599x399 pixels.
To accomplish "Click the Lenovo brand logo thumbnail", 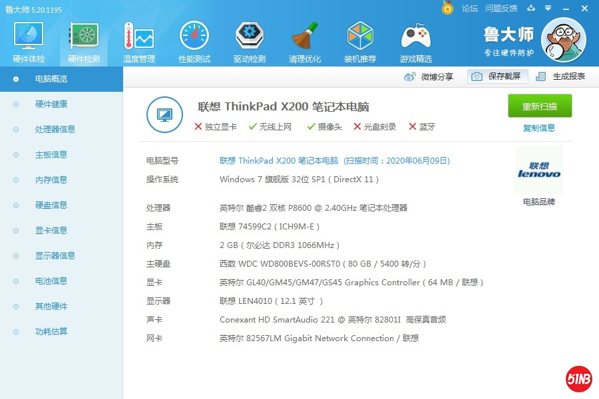I will point(539,170).
